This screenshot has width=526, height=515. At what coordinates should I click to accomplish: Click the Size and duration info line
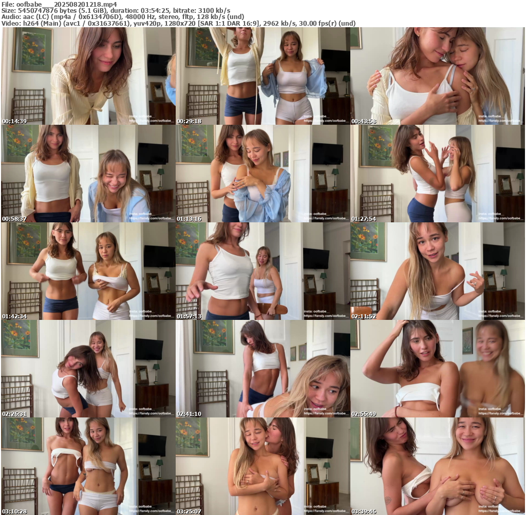[x=116, y=10]
